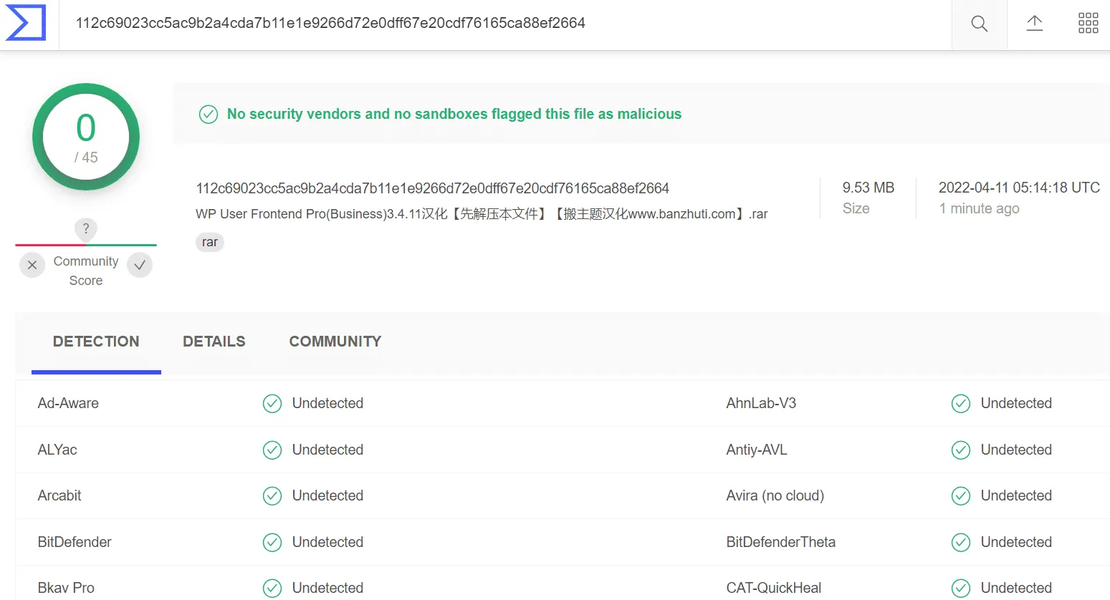
Task: Click the upload file icon
Action: [x=1034, y=24]
